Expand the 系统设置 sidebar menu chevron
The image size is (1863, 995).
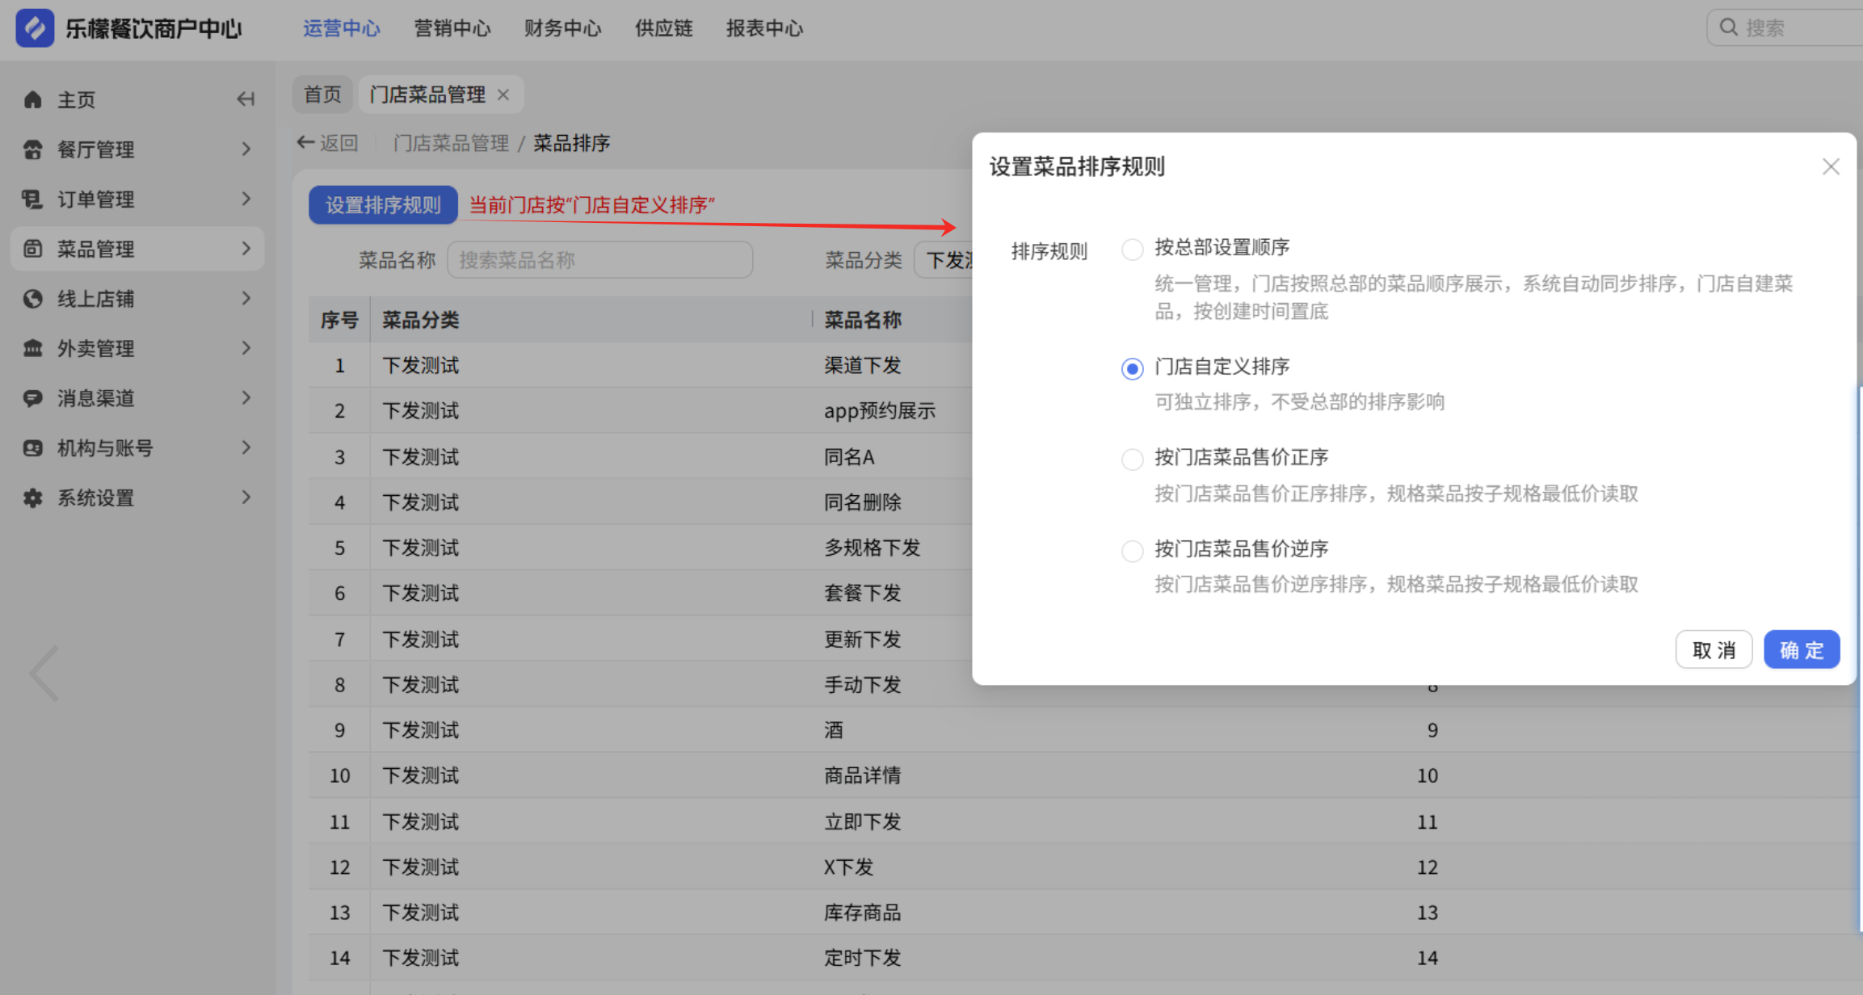[x=246, y=497]
